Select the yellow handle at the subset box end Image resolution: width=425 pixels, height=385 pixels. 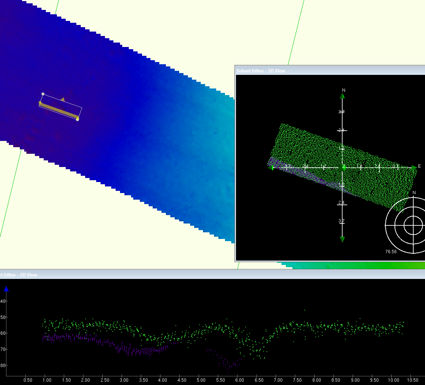(x=77, y=119)
